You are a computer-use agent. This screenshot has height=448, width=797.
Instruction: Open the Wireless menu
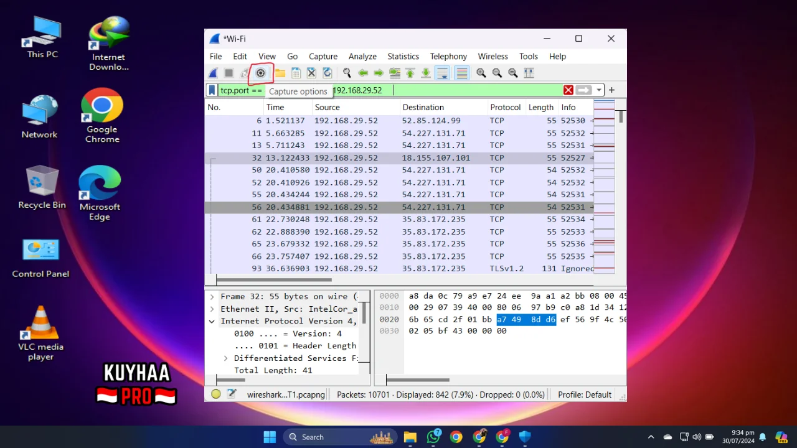click(493, 56)
